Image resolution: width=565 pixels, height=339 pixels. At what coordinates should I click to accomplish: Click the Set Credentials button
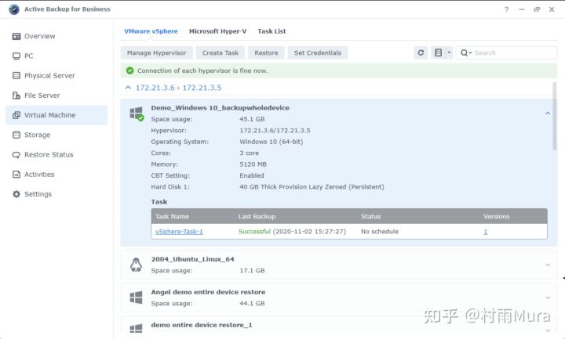click(x=318, y=52)
